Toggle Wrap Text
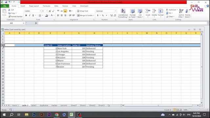 point(82,11)
